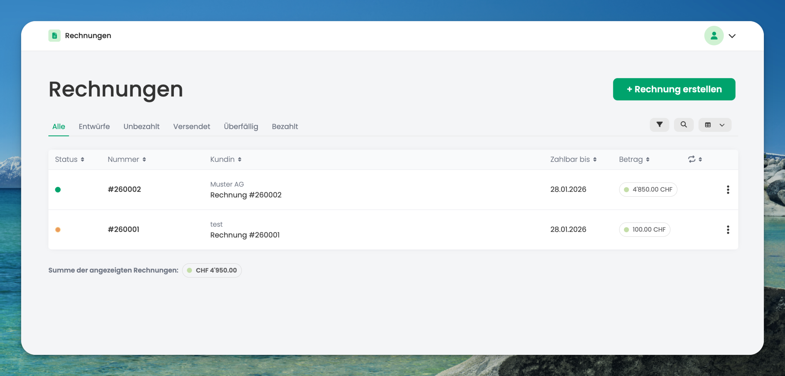Expand the account menu chevron
785x376 pixels.
(x=732, y=36)
